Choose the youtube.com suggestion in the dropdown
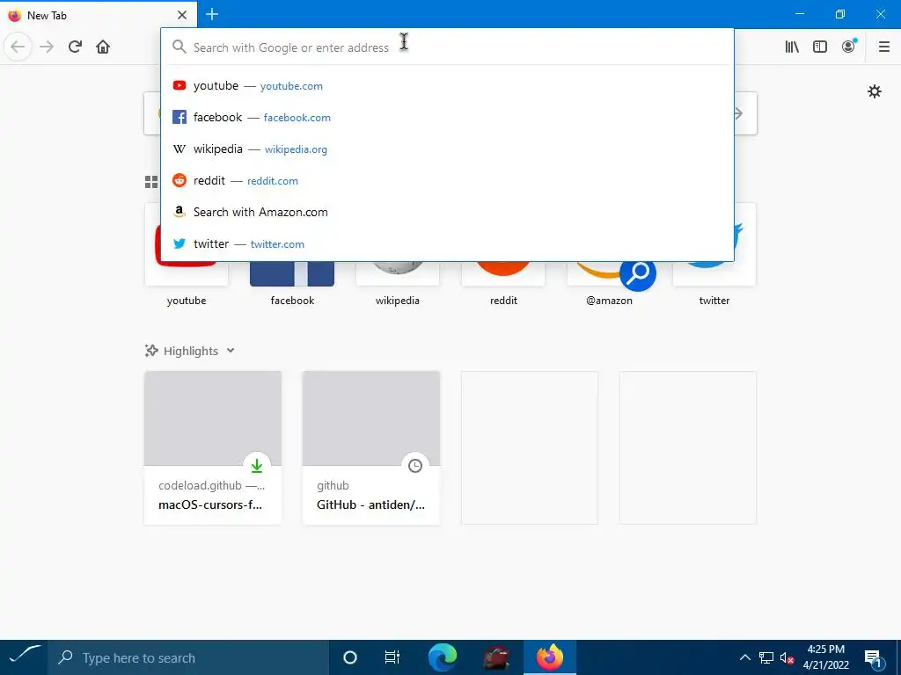 click(x=447, y=85)
